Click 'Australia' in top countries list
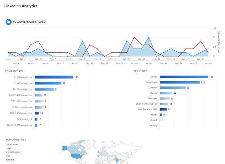The image size is (225, 164). point(10,160)
